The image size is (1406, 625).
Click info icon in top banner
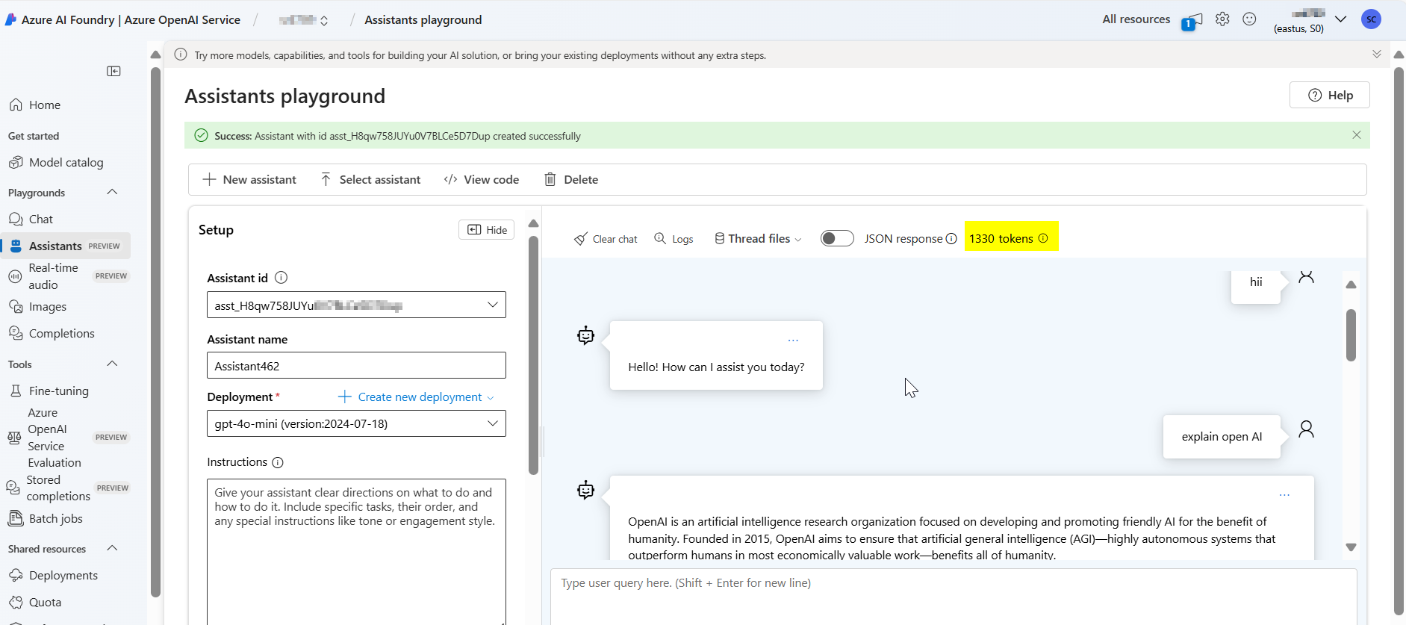181,55
